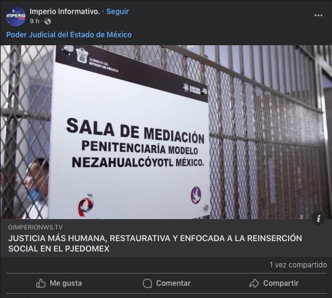Open the Imperio Informativo page name

tap(65, 12)
